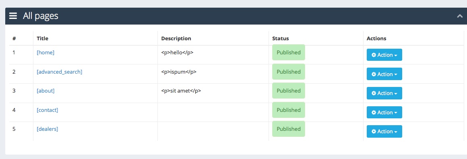
Task: Click Published badge in home row
Action: click(x=289, y=52)
